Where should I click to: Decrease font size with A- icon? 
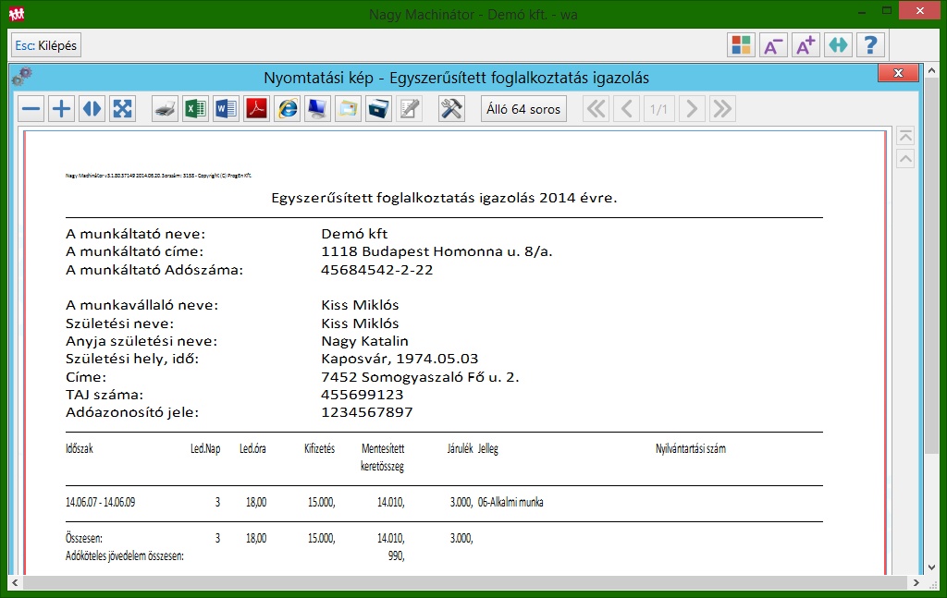773,45
